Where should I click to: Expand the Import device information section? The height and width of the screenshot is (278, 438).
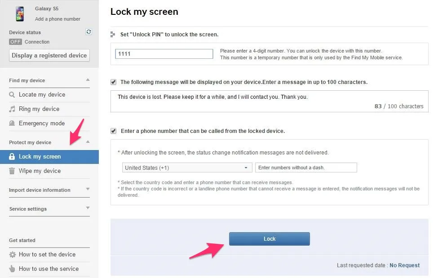88,189
